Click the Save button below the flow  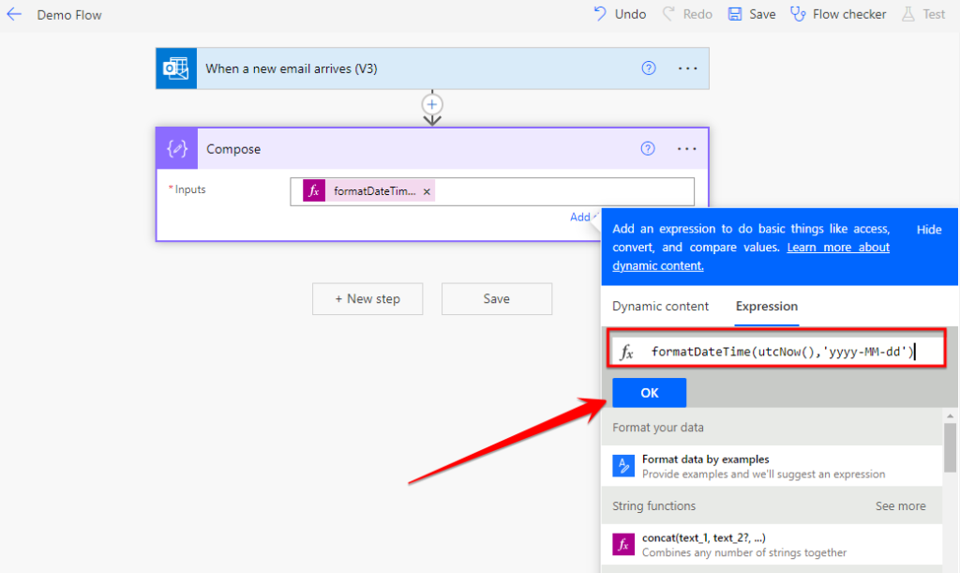pos(497,299)
